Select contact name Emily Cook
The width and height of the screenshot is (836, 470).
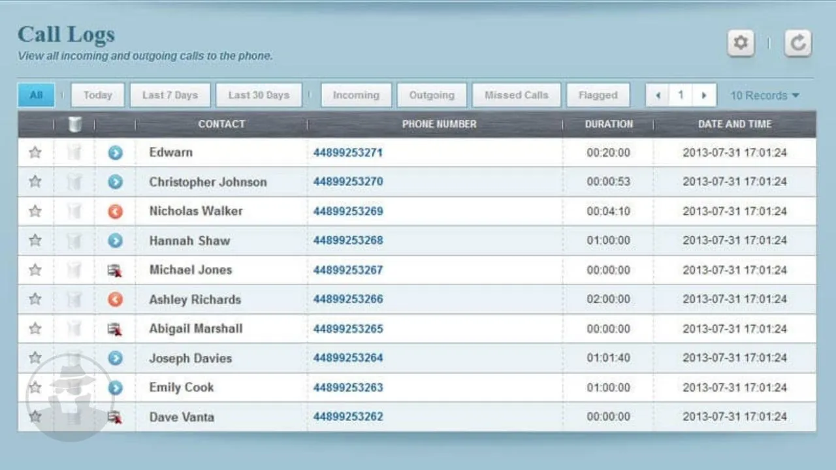182,387
